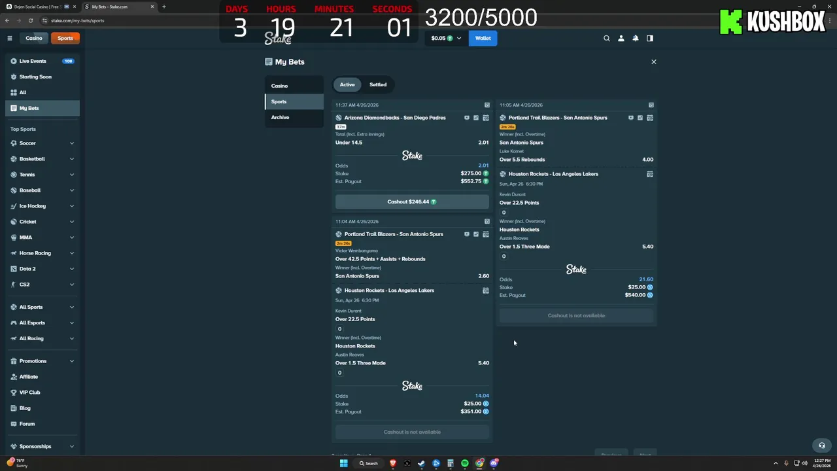Select Archive in My Bets side menu
Image resolution: width=837 pixels, height=471 pixels.
[x=294, y=117]
